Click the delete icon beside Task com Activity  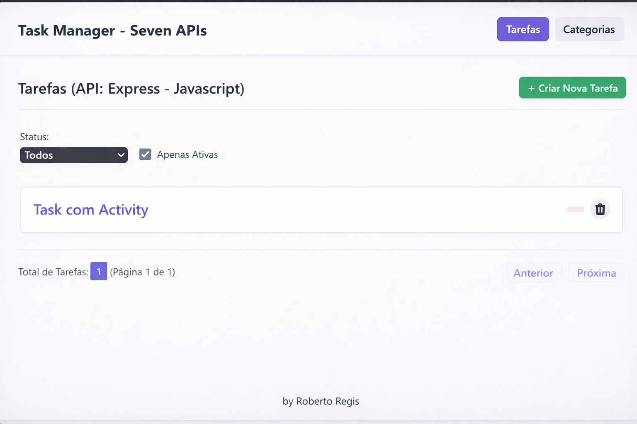[x=600, y=209]
